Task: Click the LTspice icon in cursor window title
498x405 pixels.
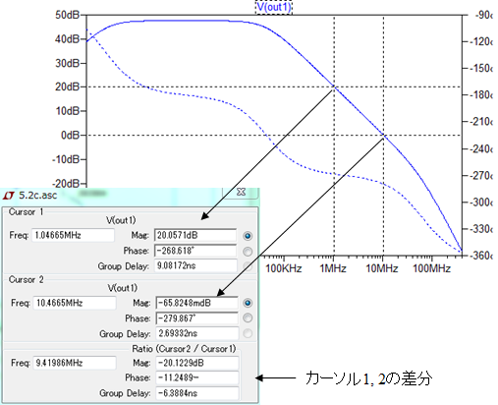Action: pos(8,196)
